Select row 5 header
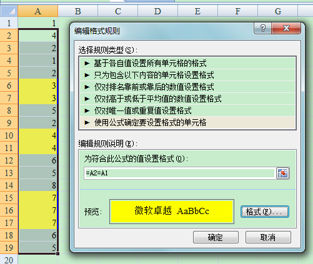The image size is (313, 264). pyautogui.click(x=9, y=73)
